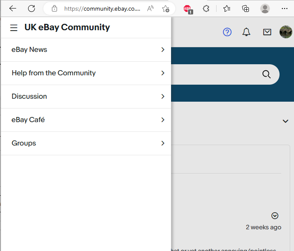The height and width of the screenshot is (251, 294).
Task: Go back with the browser back arrow
Action: pyautogui.click(x=13, y=9)
